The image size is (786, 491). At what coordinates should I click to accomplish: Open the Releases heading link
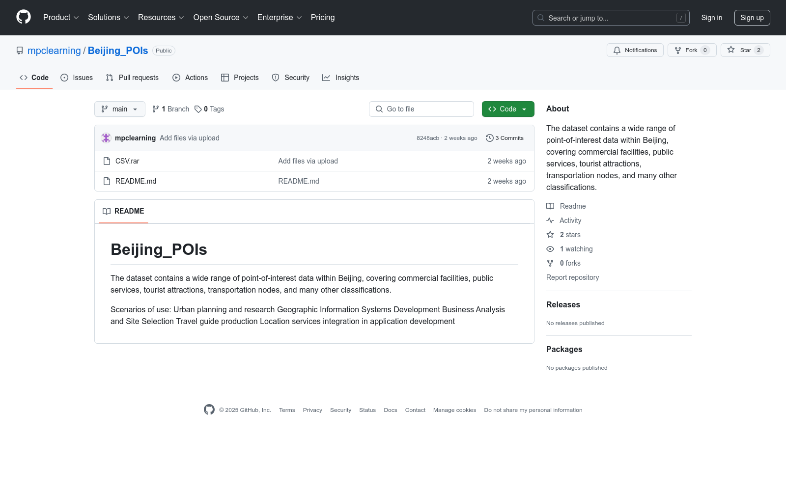[x=563, y=304]
